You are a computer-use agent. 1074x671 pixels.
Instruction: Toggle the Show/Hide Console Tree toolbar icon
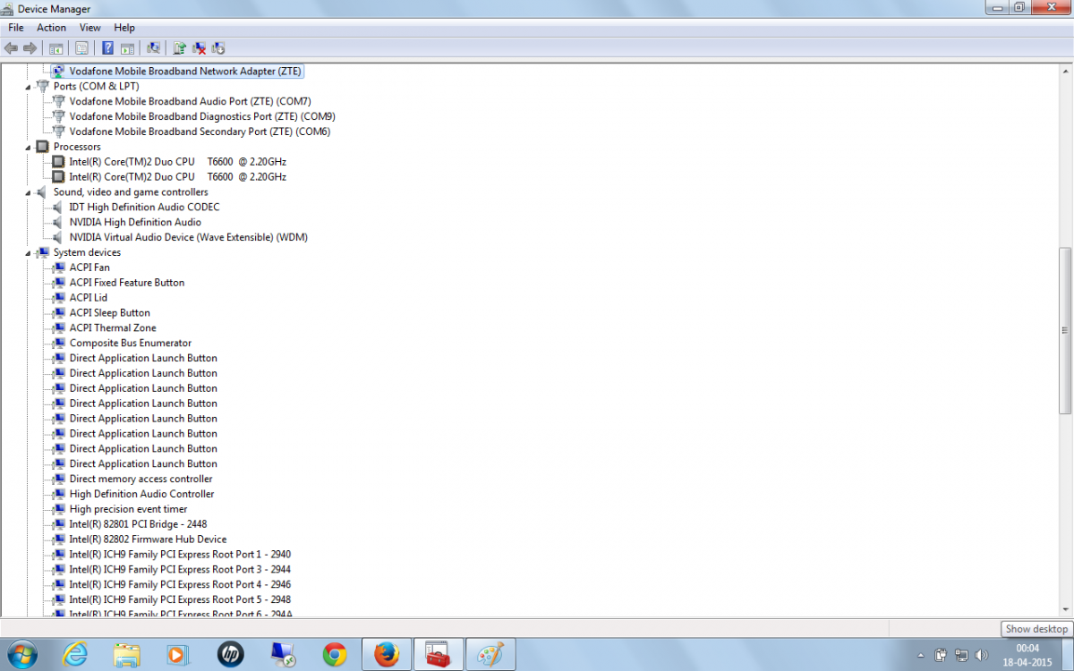pos(55,47)
